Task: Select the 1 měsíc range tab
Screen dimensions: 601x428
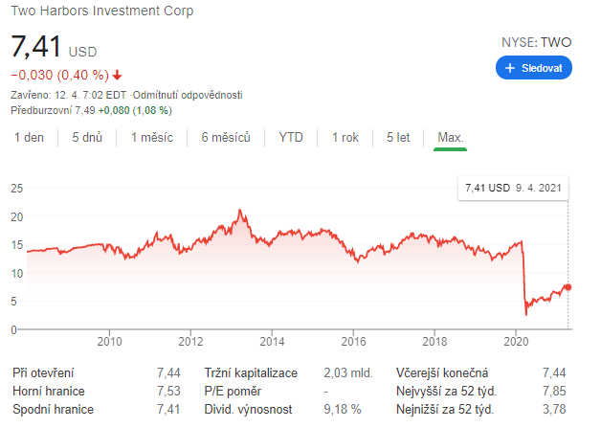Action: (152, 137)
